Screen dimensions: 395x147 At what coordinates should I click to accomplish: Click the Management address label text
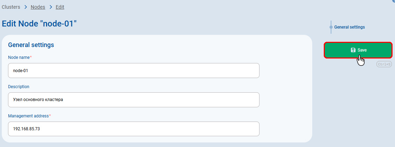[28, 116]
